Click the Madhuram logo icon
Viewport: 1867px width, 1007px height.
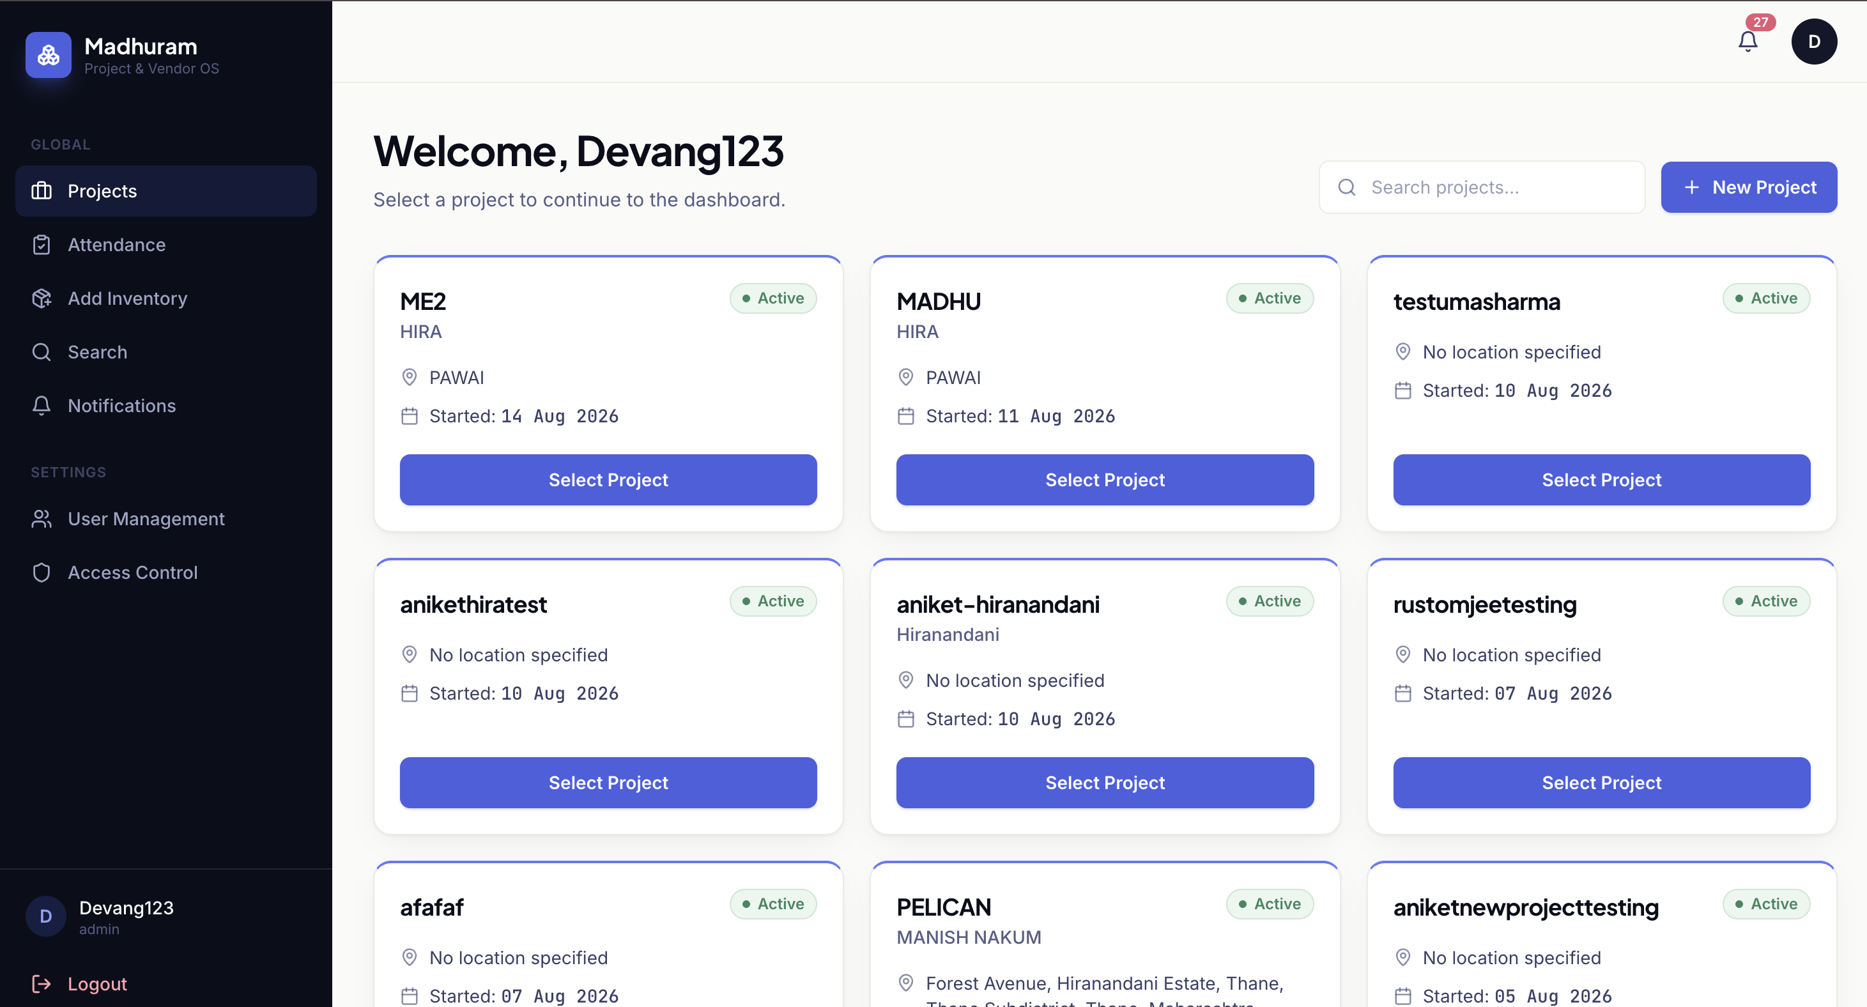pos(49,55)
